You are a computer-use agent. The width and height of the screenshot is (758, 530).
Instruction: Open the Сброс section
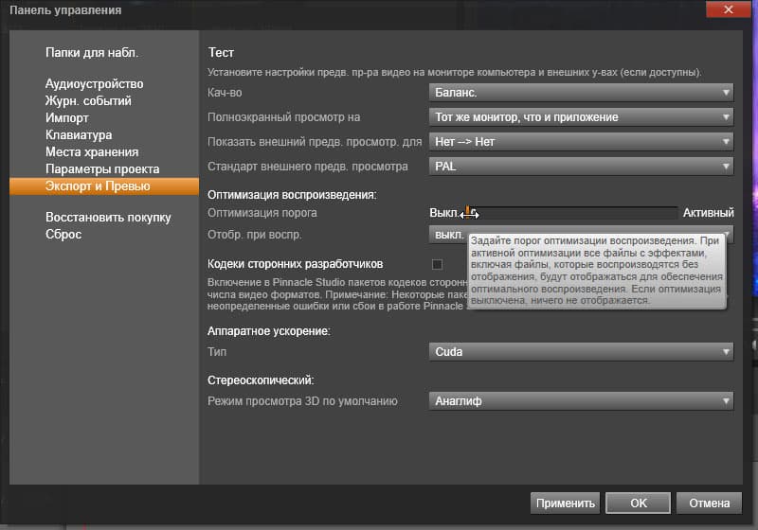click(x=63, y=234)
